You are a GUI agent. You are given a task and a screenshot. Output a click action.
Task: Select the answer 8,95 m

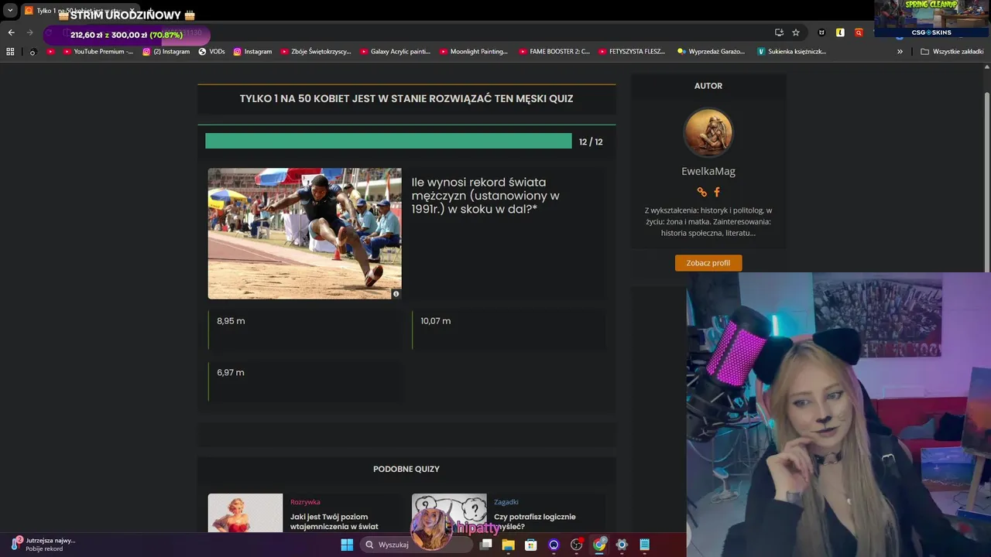(305, 330)
